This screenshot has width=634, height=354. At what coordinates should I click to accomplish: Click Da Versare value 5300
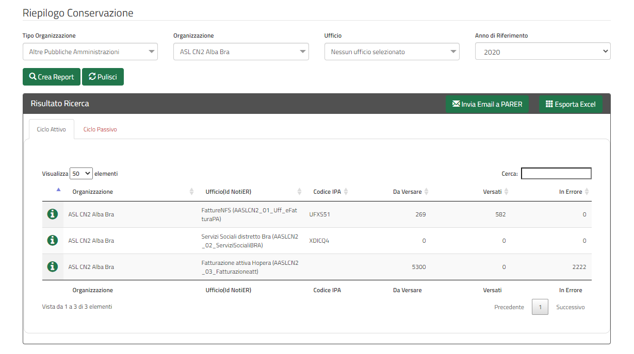coord(419,267)
